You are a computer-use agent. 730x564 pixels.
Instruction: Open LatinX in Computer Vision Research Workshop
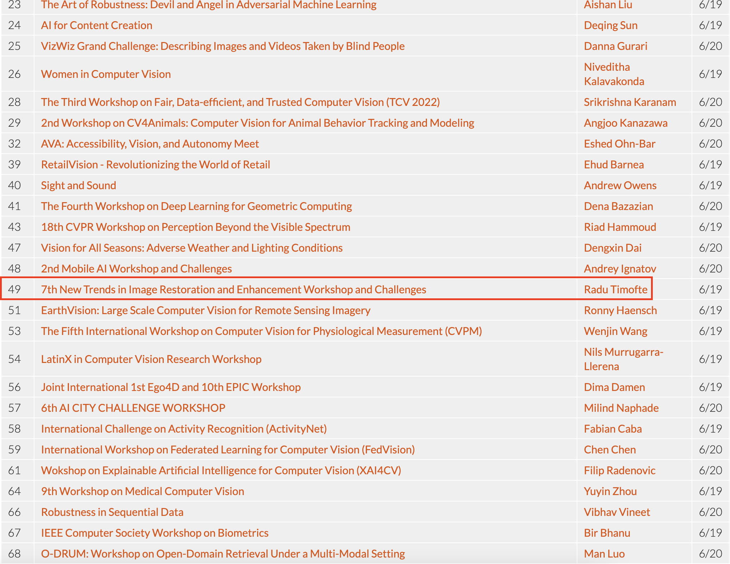point(151,359)
